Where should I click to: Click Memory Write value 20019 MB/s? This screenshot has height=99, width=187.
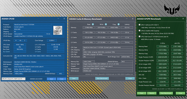102,28
